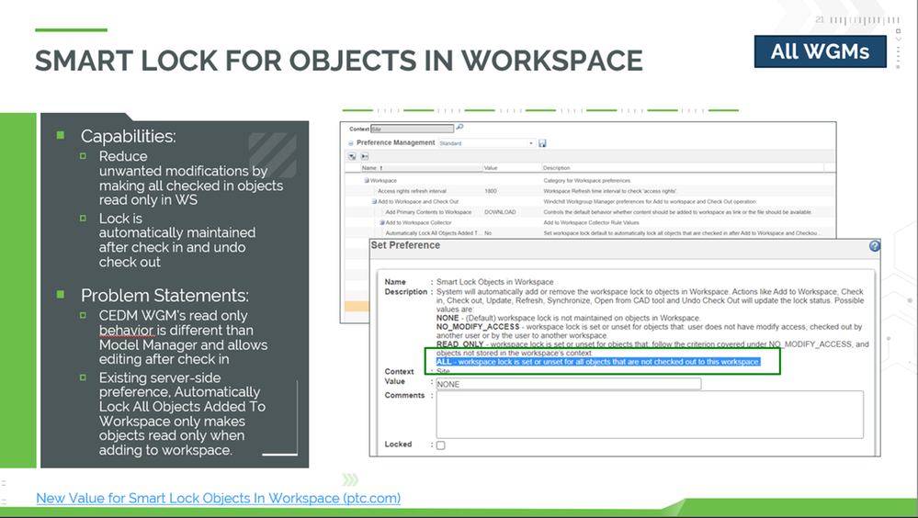Image resolution: width=918 pixels, height=518 pixels.
Task: Click the All WGMs badge
Action: point(821,51)
